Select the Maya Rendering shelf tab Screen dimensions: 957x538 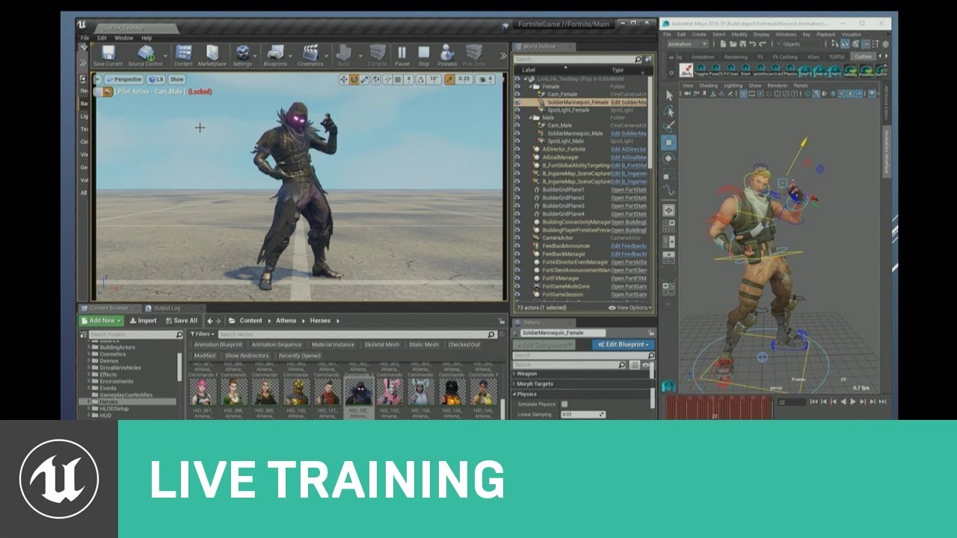[736, 57]
